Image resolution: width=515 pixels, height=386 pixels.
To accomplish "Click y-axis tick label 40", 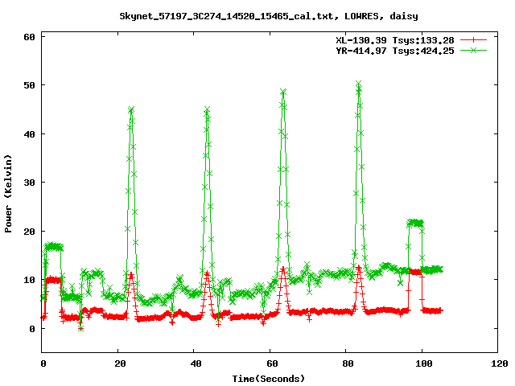I will coord(29,134).
